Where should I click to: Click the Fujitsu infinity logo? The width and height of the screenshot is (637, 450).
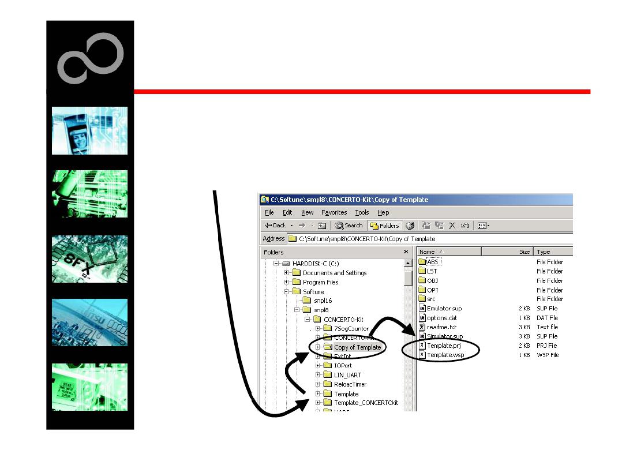[x=90, y=58]
